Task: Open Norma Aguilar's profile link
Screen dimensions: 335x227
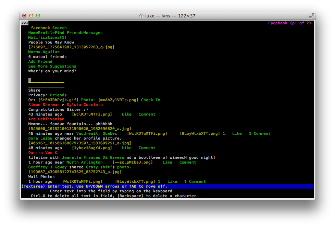Action: [x=44, y=52]
